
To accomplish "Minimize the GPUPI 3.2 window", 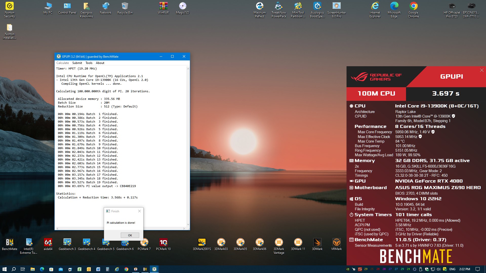I will tap(161, 56).
